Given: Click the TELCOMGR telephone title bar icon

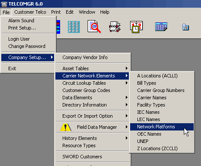Looking at the screenshot, I should click(x=4, y=4).
